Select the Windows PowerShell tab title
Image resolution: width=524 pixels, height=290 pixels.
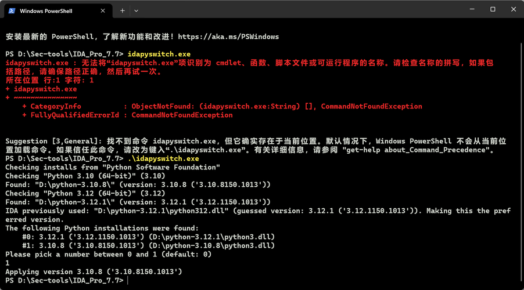[x=46, y=11]
